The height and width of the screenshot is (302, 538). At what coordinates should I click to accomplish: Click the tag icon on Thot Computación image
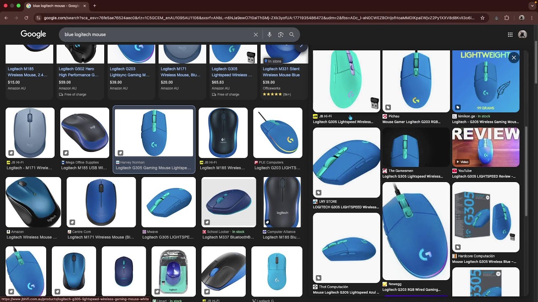click(x=318, y=278)
